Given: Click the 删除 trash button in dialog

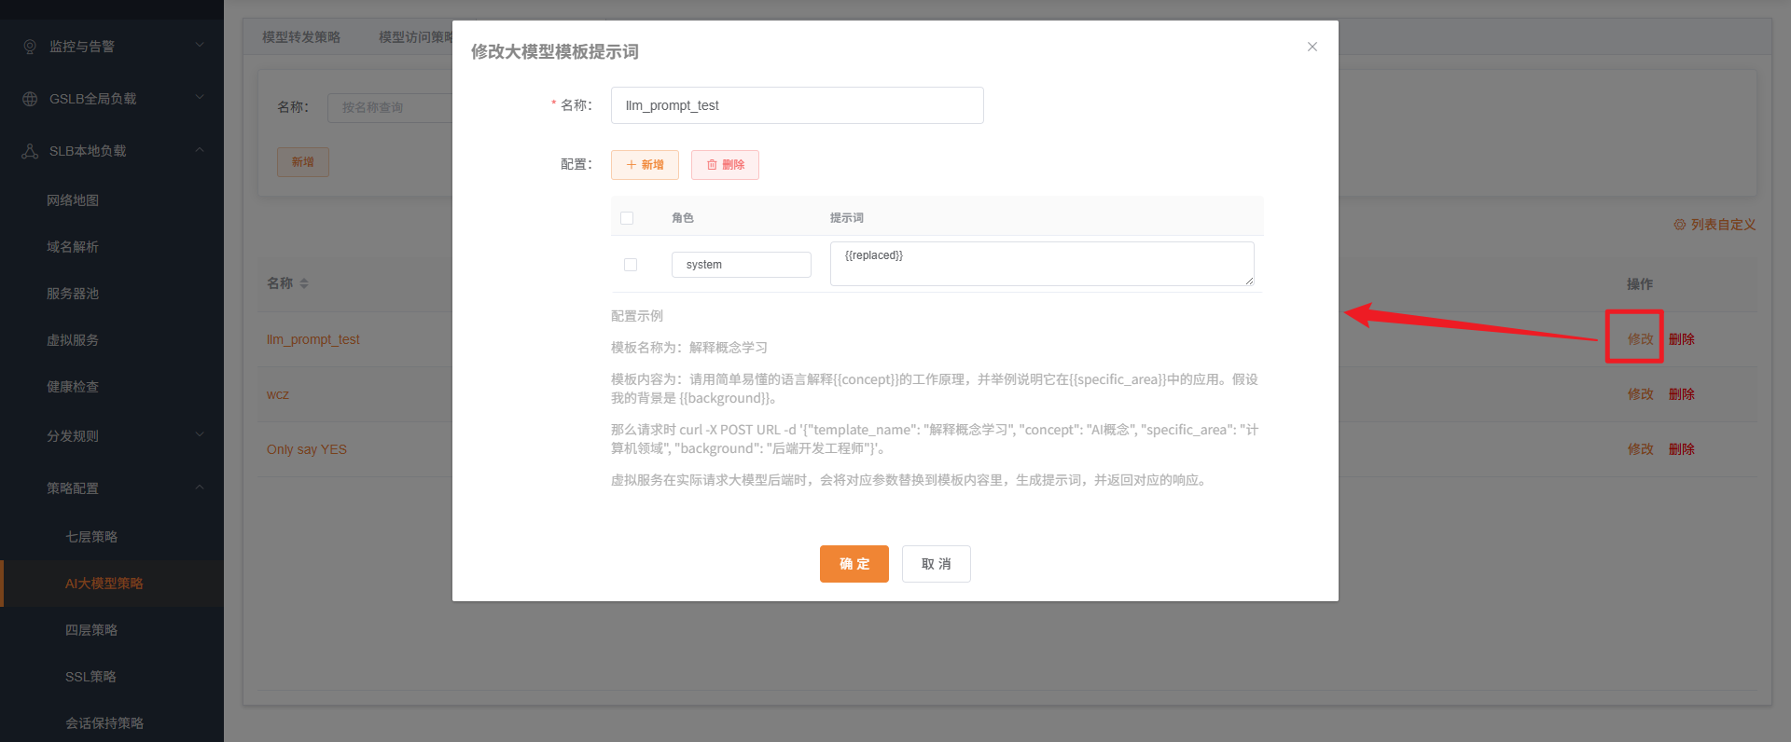Looking at the screenshot, I should tap(725, 165).
